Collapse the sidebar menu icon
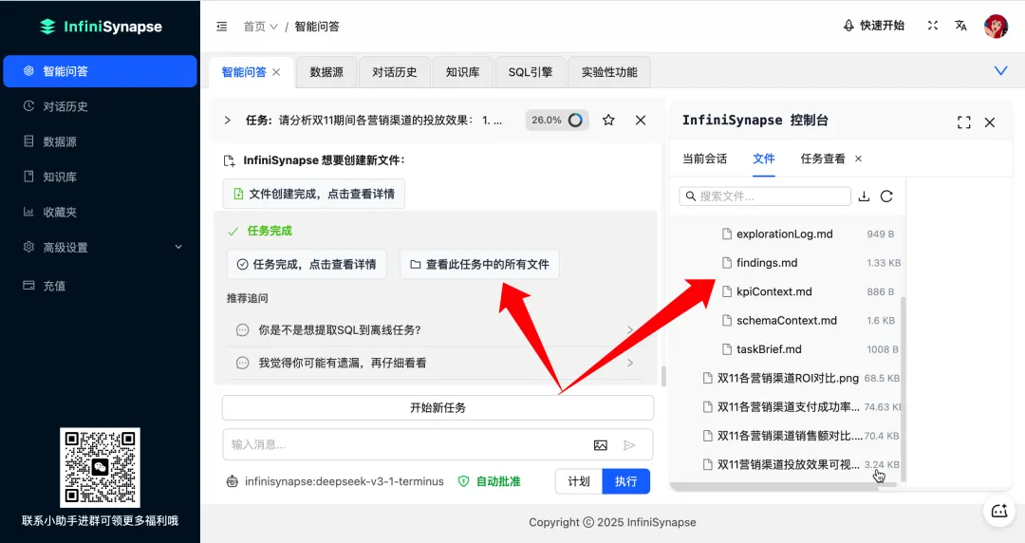The image size is (1025, 543). [x=221, y=27]
